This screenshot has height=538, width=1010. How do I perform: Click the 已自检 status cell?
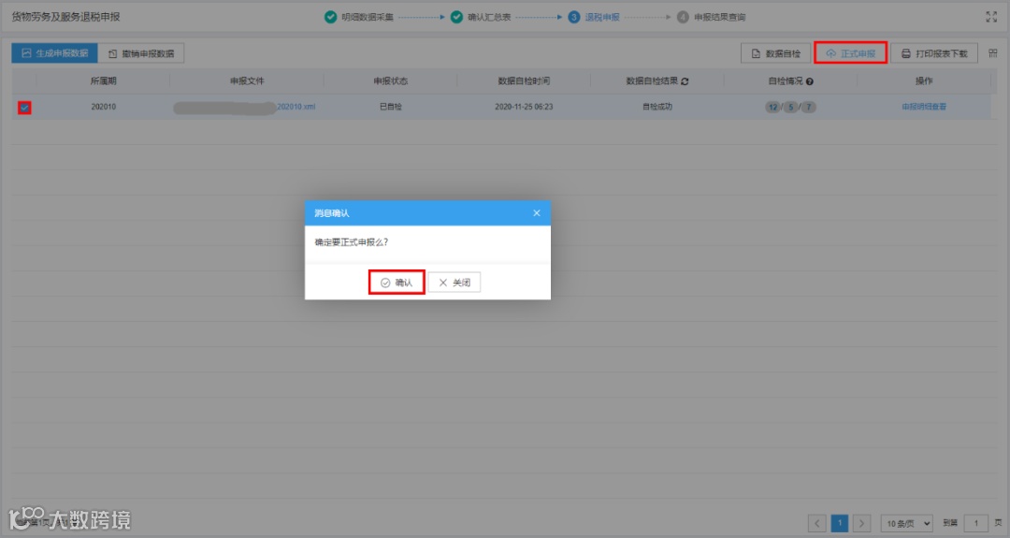[390, 107]
